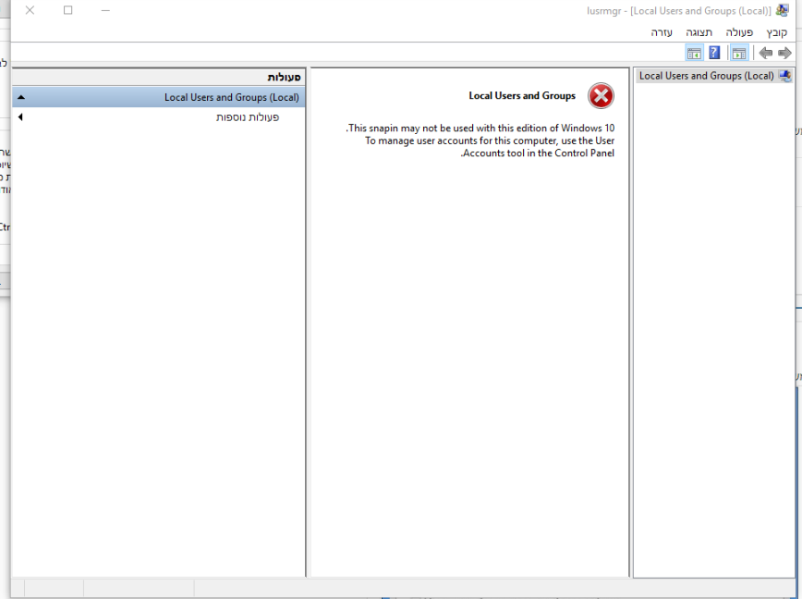
Task: Click the פעולות pane title
Action: pyautogui.click(x=284, y=78)
